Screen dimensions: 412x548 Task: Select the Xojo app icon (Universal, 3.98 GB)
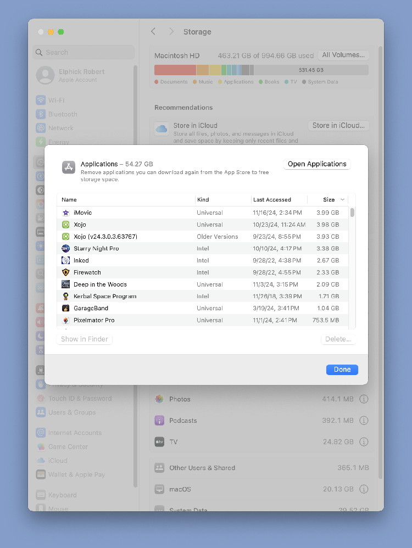(x=66, y=225)
